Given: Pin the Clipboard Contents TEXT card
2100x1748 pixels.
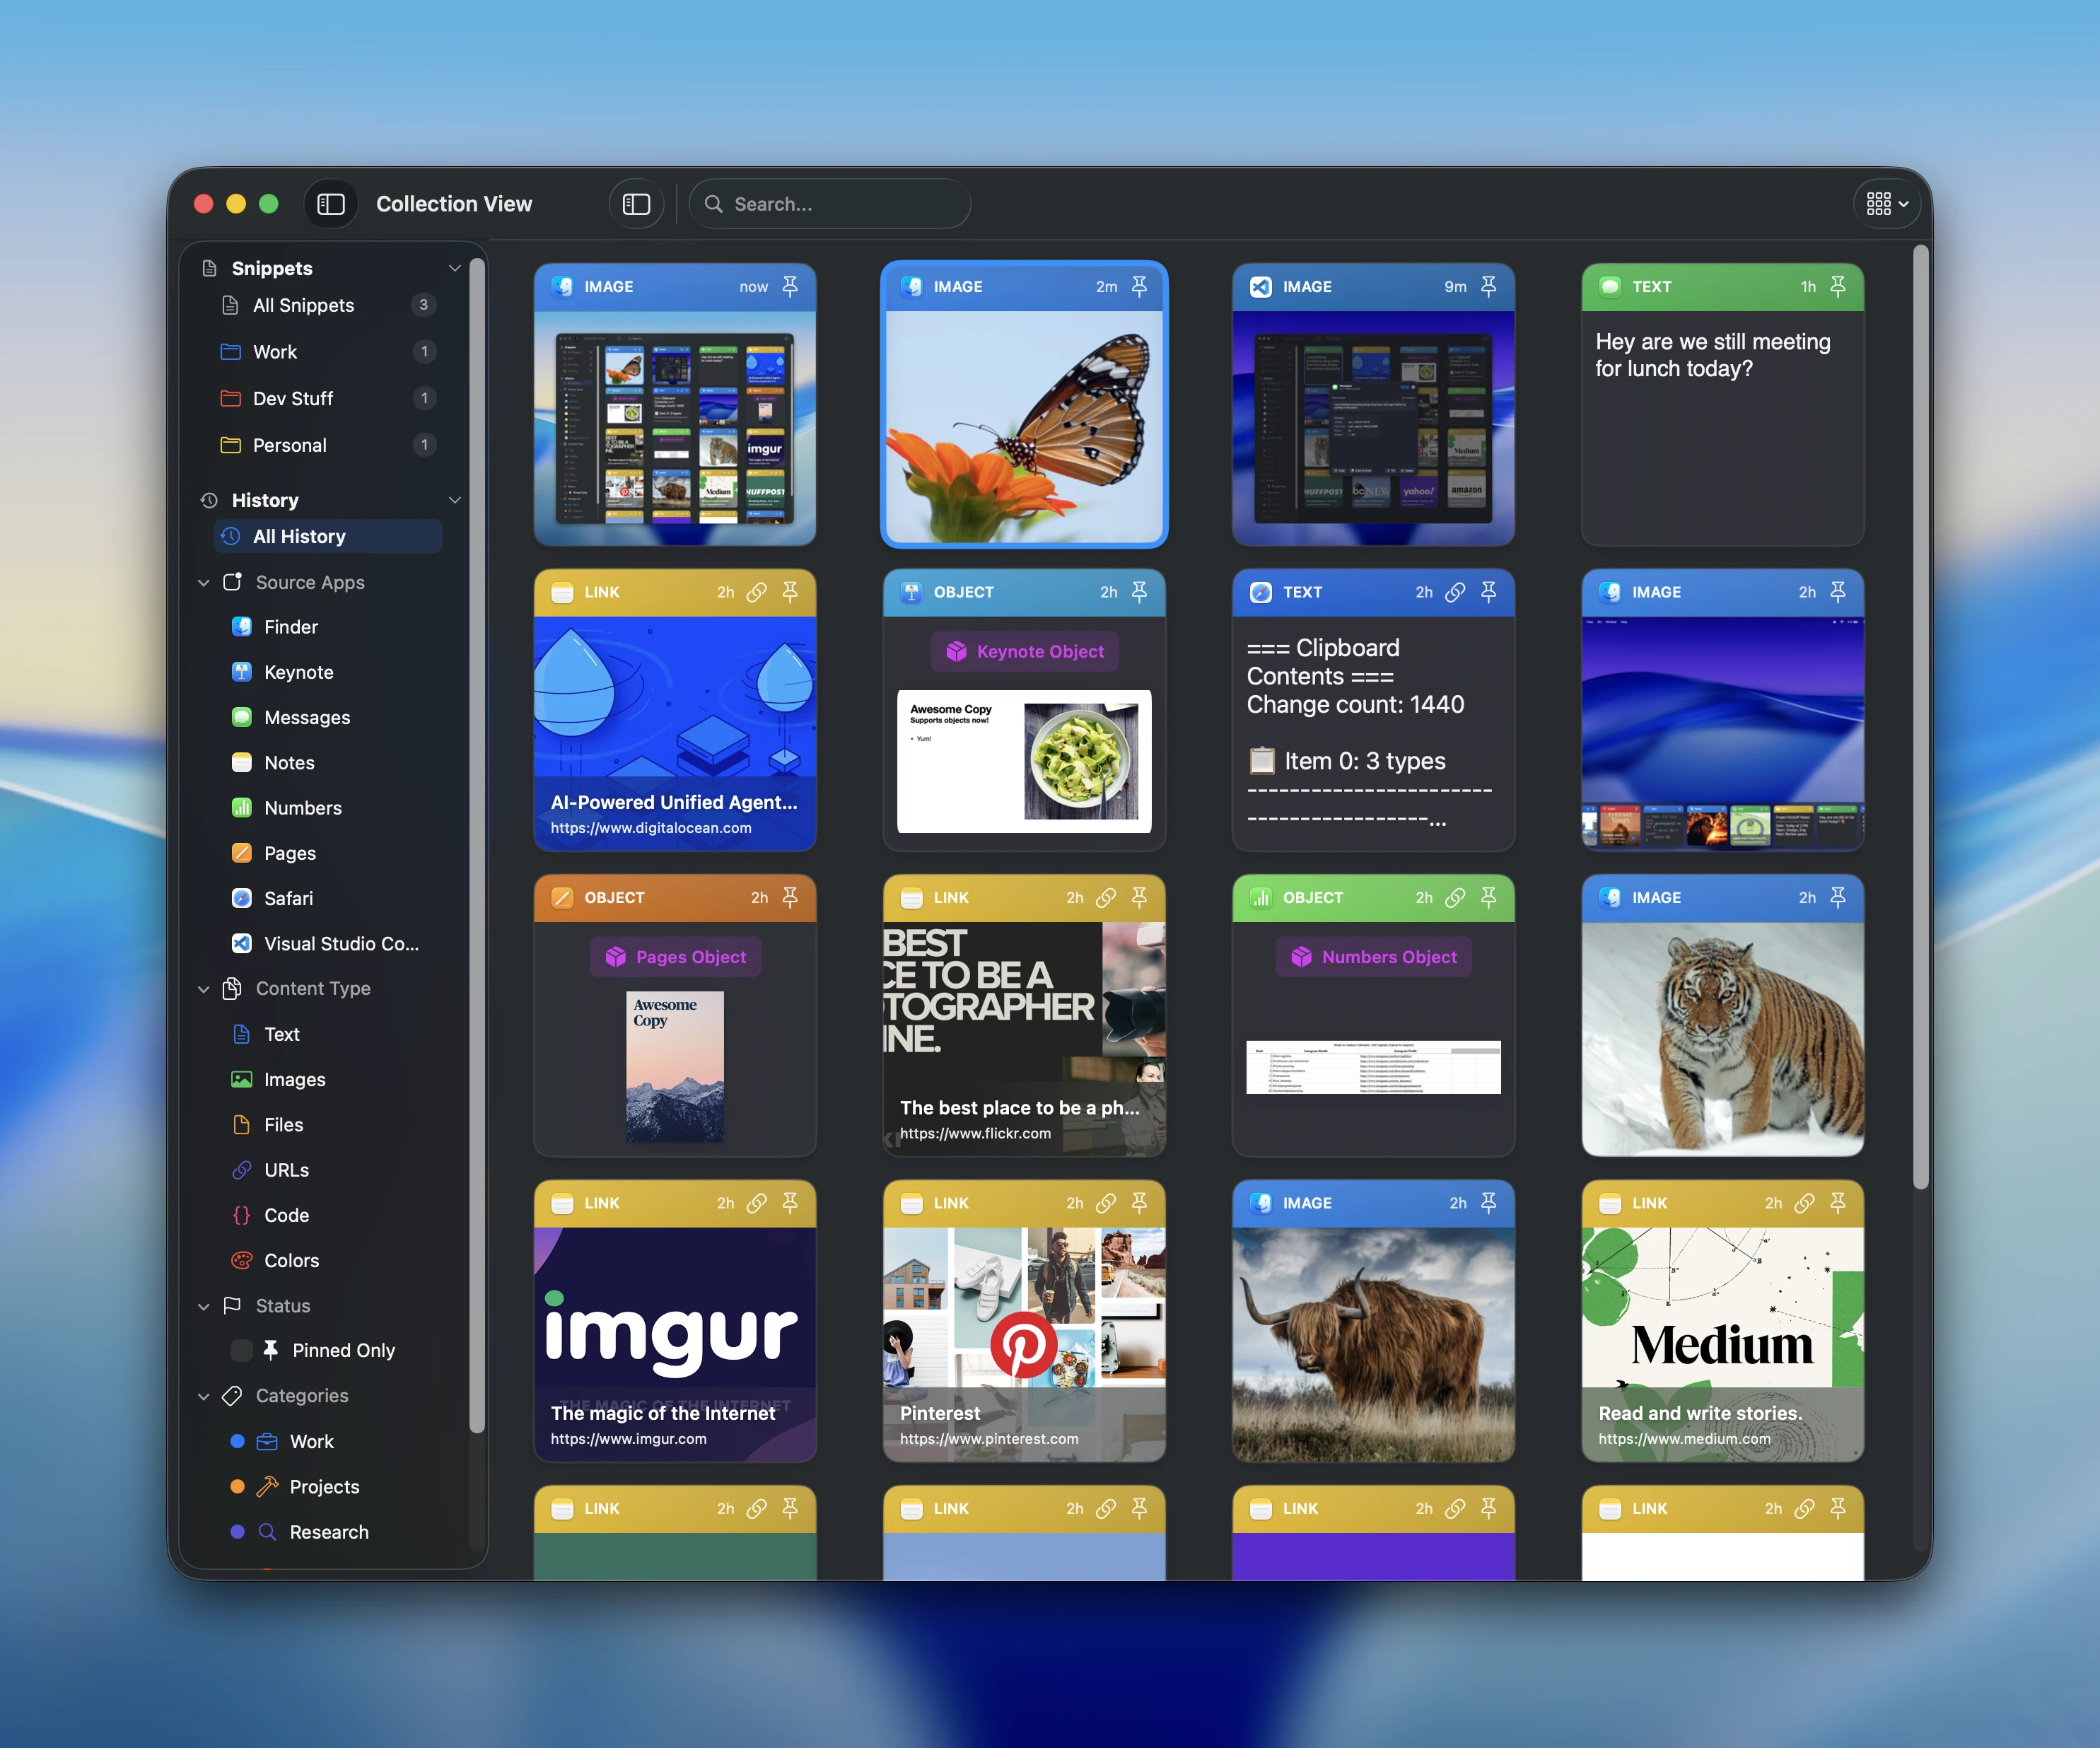Looking at the screenshot, I should [1488, 592].
